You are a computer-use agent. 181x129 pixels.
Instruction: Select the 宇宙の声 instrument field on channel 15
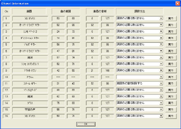pyautogui.click(x=30, y=109)
